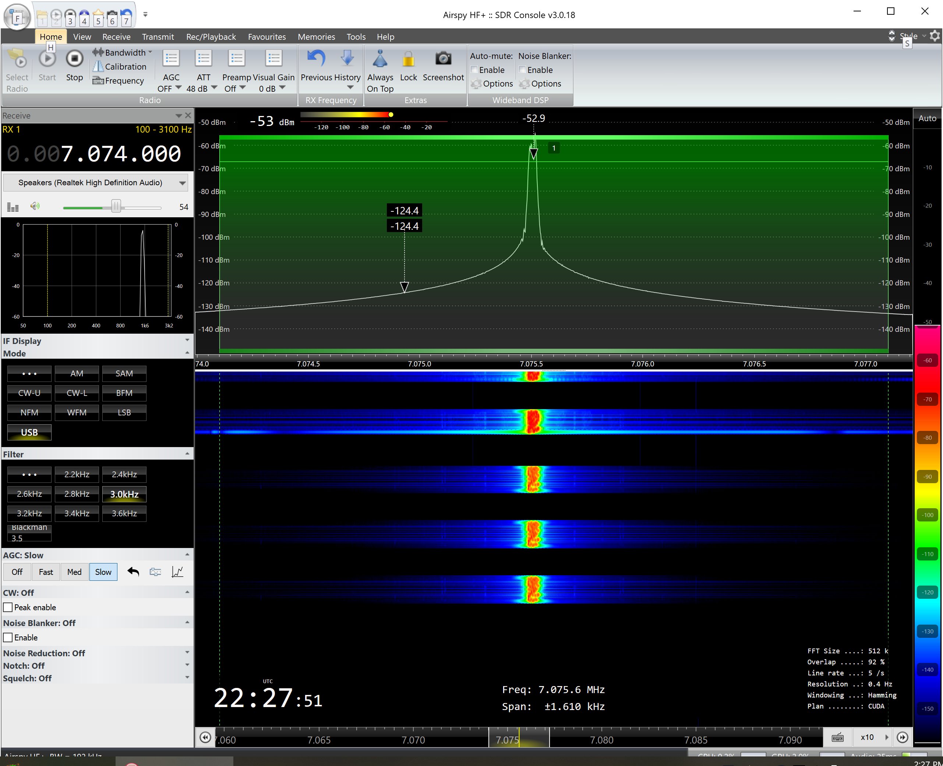Toggle the Auto-mute Enable checkbox
943x766 pixels.
(474, 70)
